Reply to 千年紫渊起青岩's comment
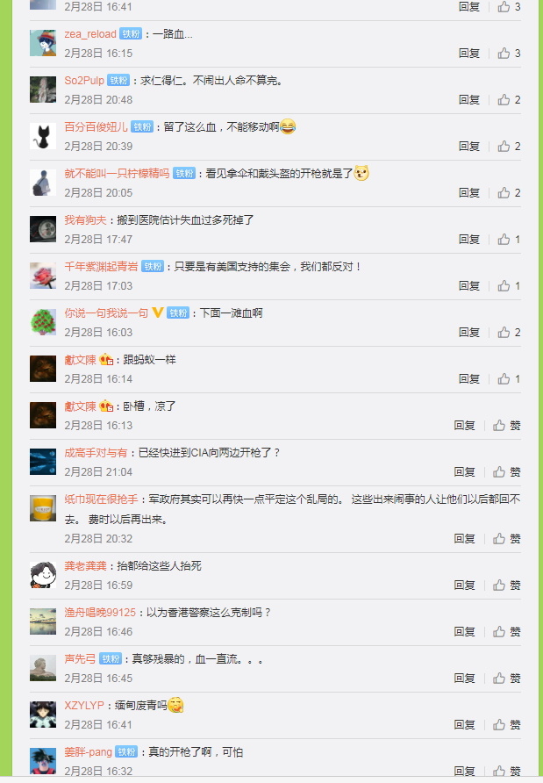 click(x=469, y=285)
